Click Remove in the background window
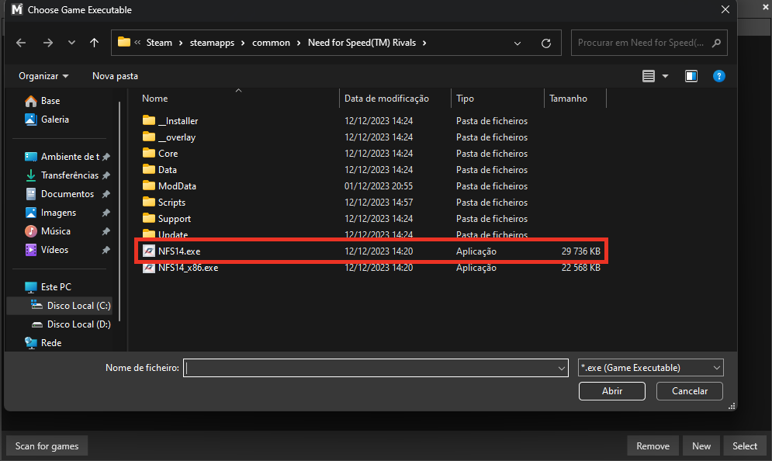 tap(653, 445)
